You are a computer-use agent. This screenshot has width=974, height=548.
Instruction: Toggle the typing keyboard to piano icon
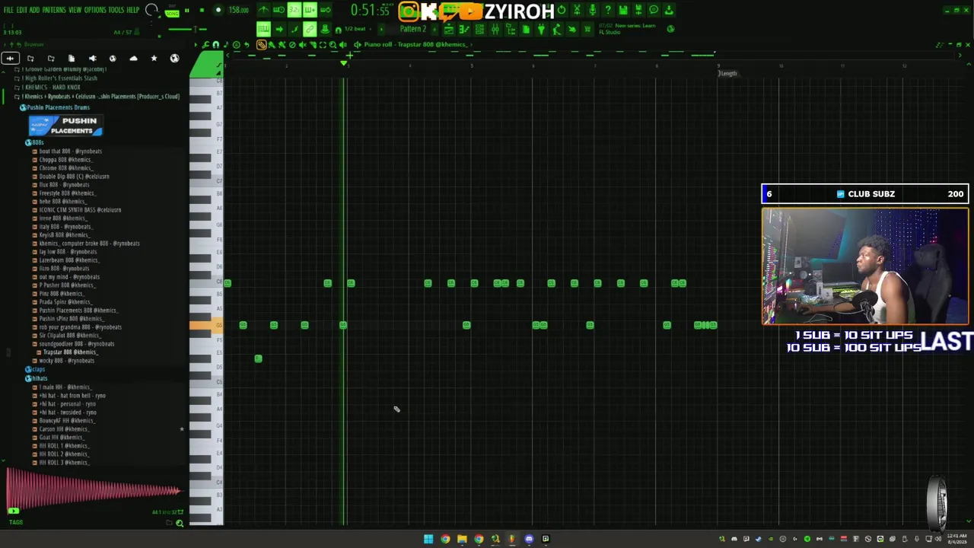pos(264,29)
